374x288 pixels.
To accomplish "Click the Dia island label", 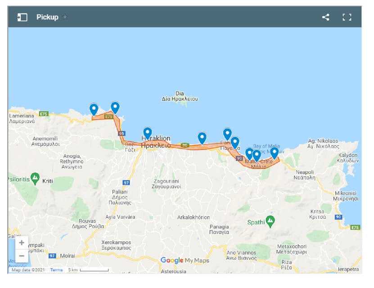I will [180, 94].
